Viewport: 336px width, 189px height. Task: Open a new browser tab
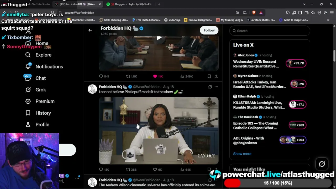159,4
